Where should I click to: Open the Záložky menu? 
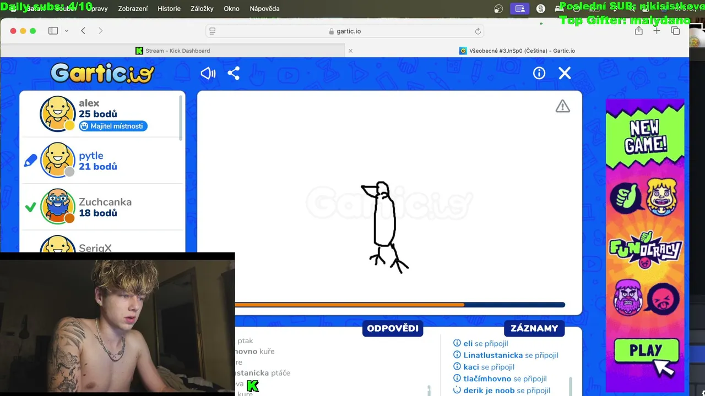(202, 9)
